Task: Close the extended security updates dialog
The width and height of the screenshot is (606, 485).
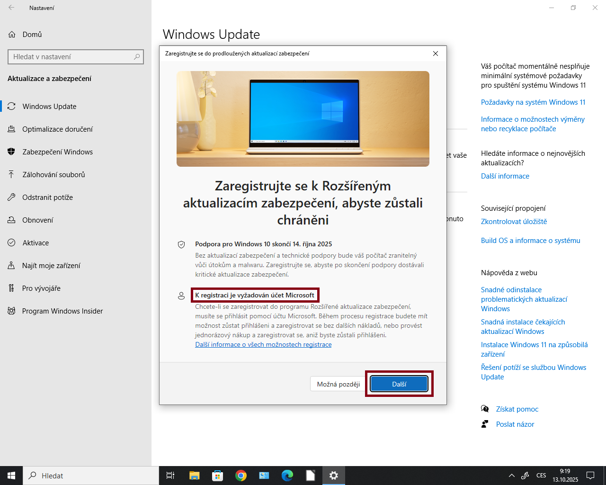Action: pyautogui.click(x=436, y=54)
